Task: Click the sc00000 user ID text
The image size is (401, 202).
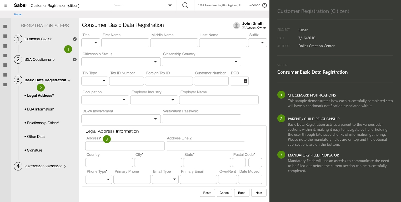Action: [x=254, y=5]
